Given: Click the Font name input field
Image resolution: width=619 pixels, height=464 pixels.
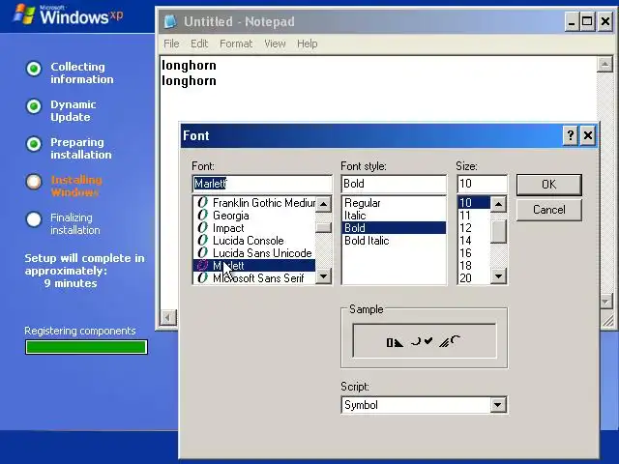Looking at the screenshot, I should 262,184.
